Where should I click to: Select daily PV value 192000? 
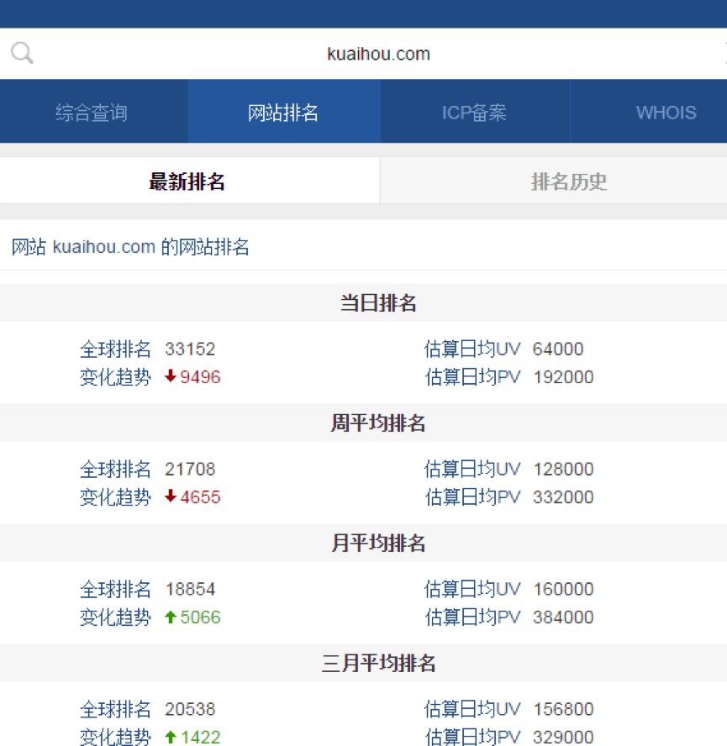[563, 377]
